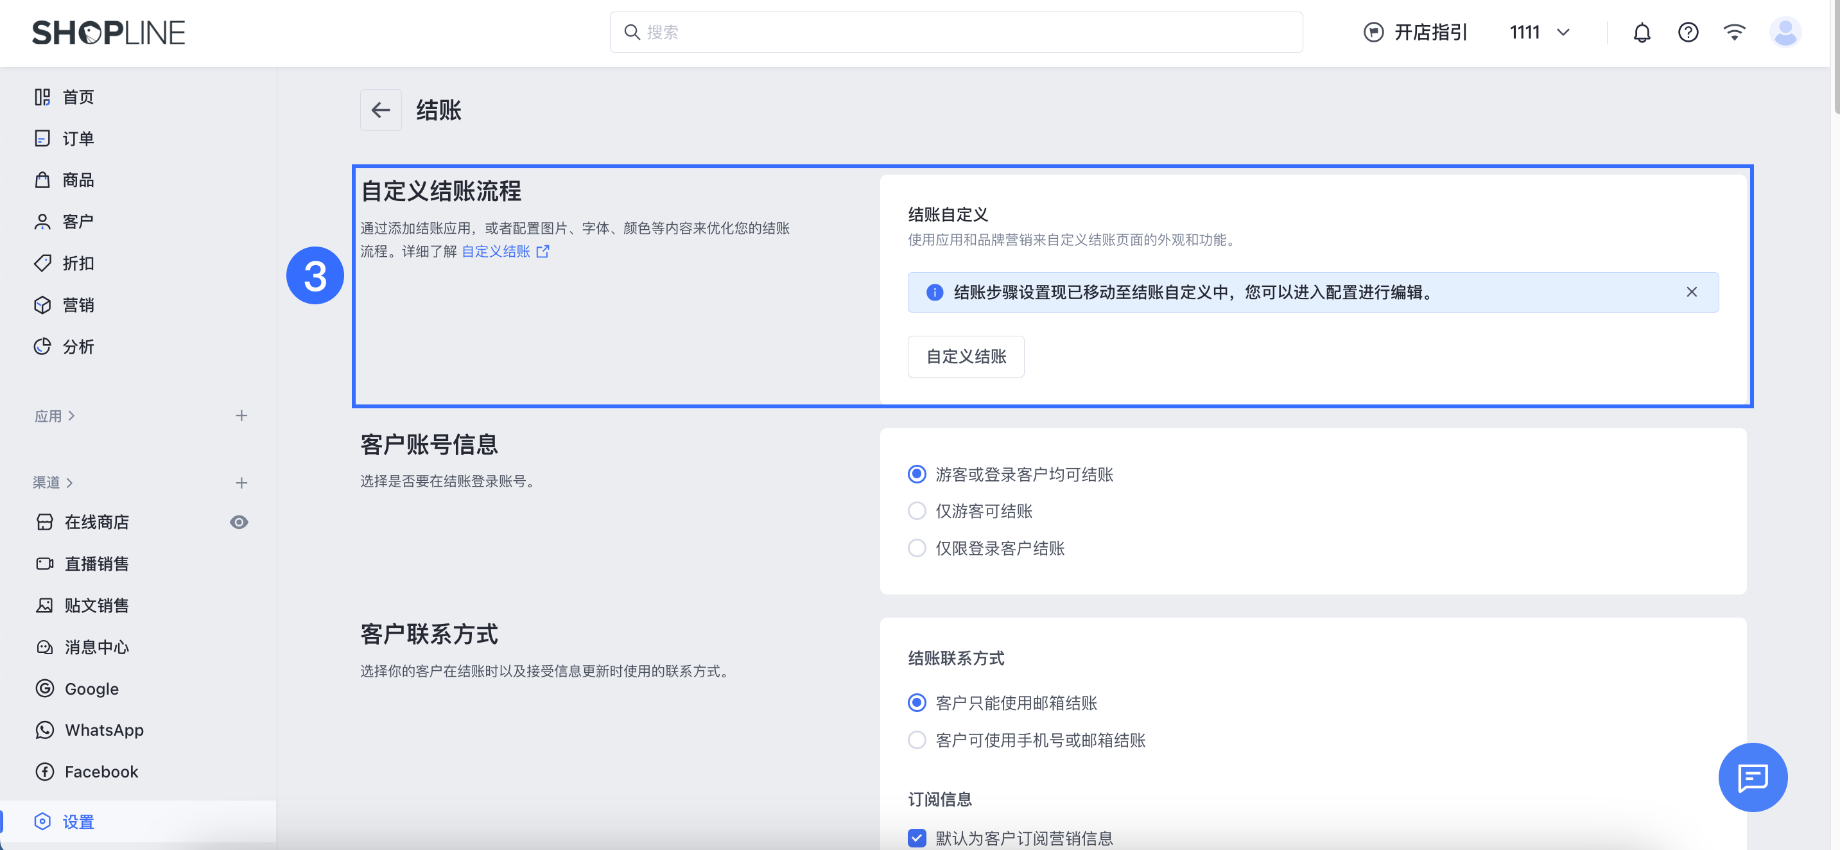The image size is (1840, 850).
Task: Click the 开店指引 link in the header
Action: click(1430, 32)
